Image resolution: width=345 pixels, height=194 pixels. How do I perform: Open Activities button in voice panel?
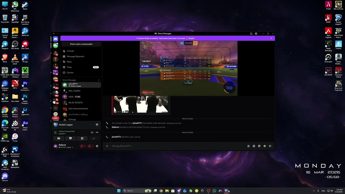click(82, 138)
